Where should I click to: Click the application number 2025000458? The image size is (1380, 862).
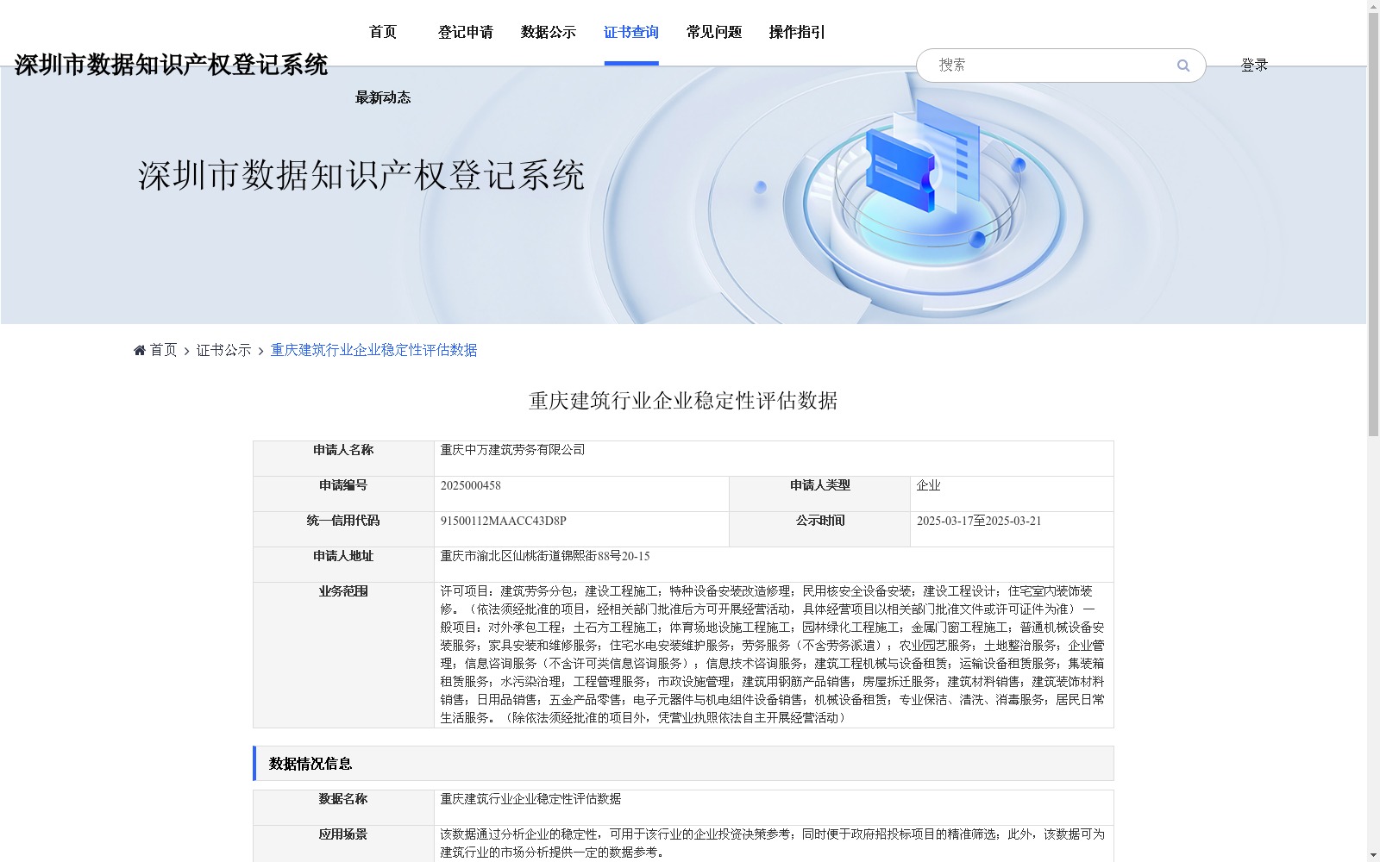471,485
